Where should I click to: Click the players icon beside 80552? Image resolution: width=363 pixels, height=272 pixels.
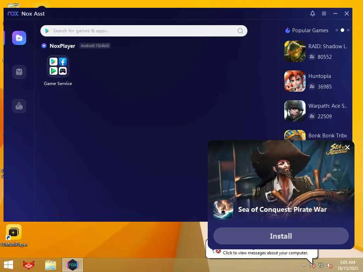pos(312,57)
